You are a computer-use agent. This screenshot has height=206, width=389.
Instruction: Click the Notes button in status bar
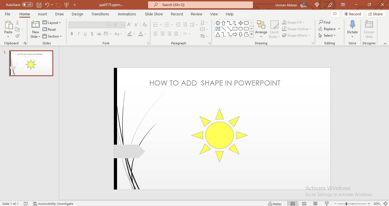275,204
